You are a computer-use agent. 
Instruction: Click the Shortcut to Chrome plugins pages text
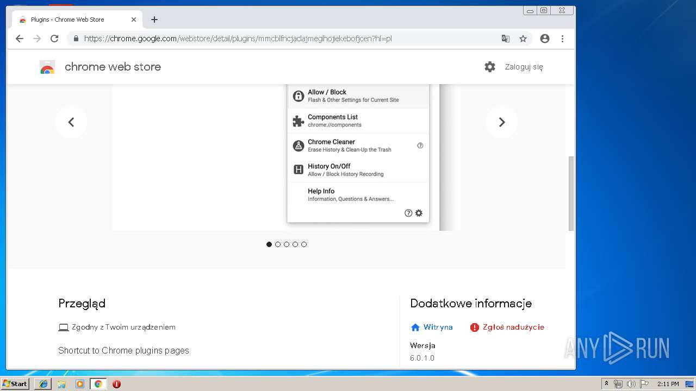[124, 350]
